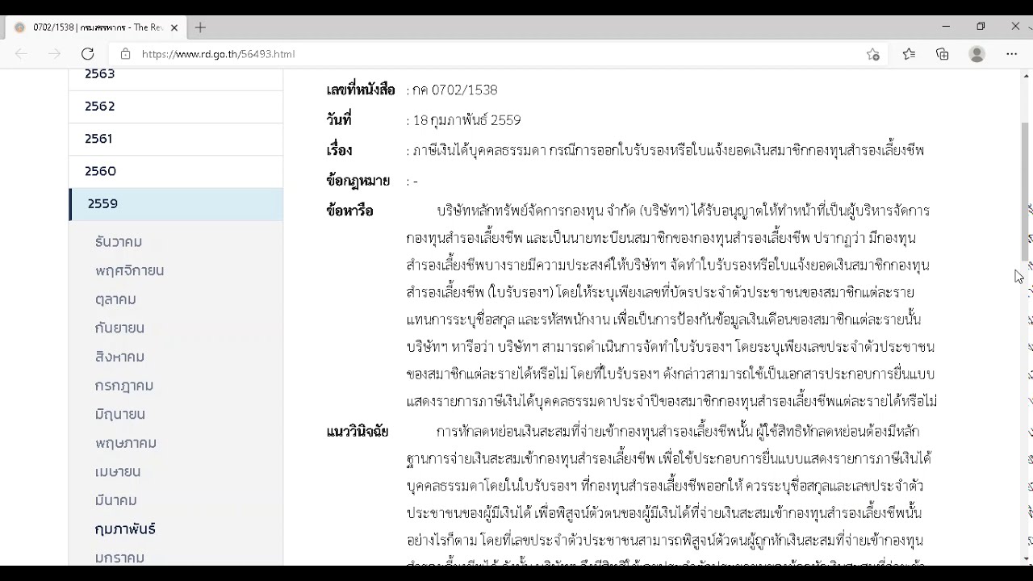Click the date 18 กุมภาพันธ์ 2559

click(467, 121)
